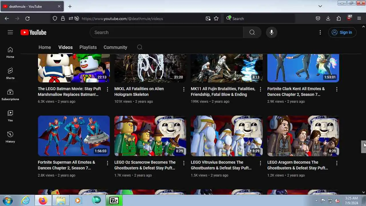This screenshot has height=206, width=366.
Task: Open the You section in sidebar
Action: (10, 116)
